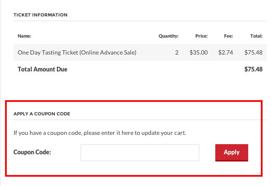Viewport: 271px width, 186px height.
Task: Click the Fee column header
Action: tap(228, 36)
